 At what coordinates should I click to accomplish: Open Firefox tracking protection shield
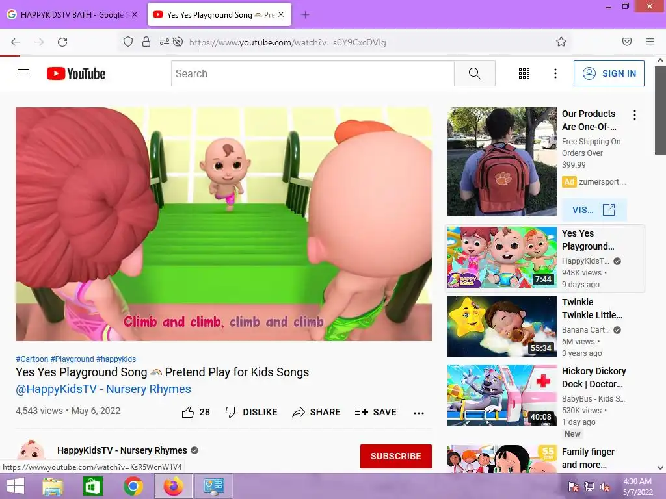(x=128, y=42)
